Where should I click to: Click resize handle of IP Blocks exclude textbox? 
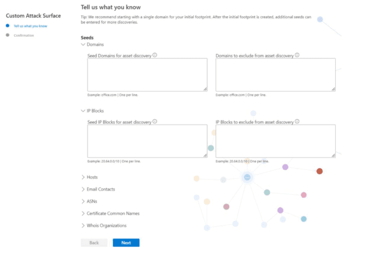[333, 155]
